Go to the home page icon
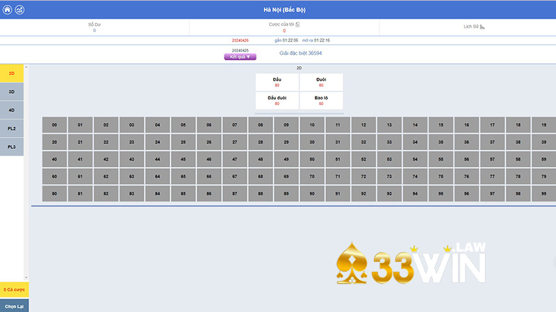 (x=8, y=10)
